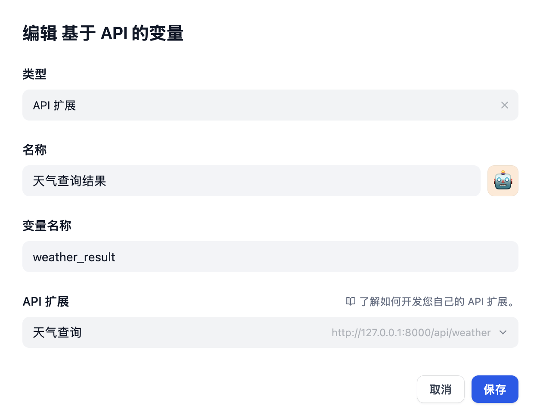
Task: Click the API 扩展 value in the 类型 field
Action: point(54,105)
